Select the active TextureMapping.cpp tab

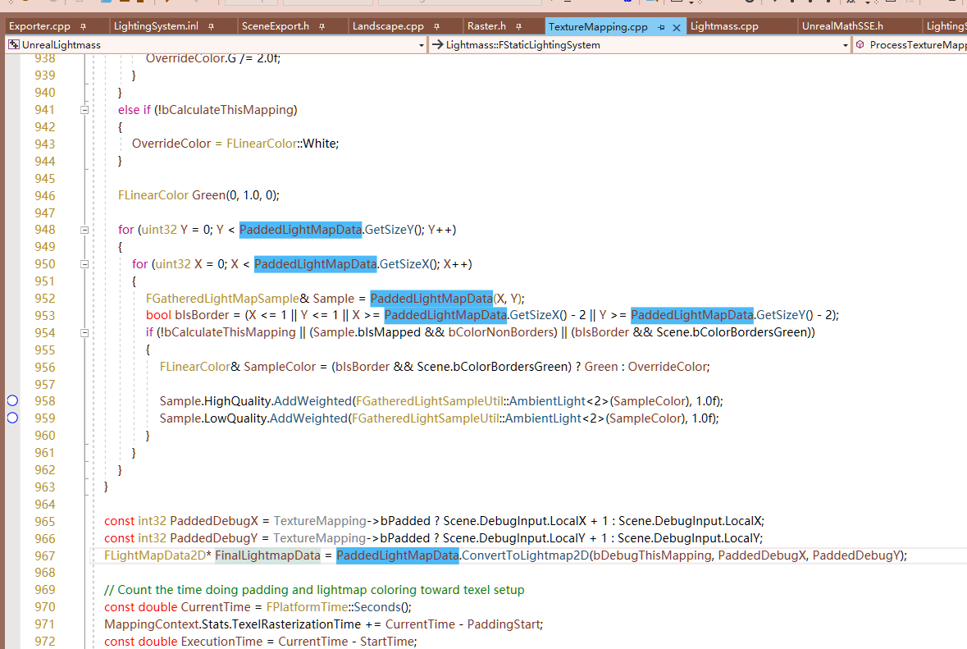[x=598, y=27]
